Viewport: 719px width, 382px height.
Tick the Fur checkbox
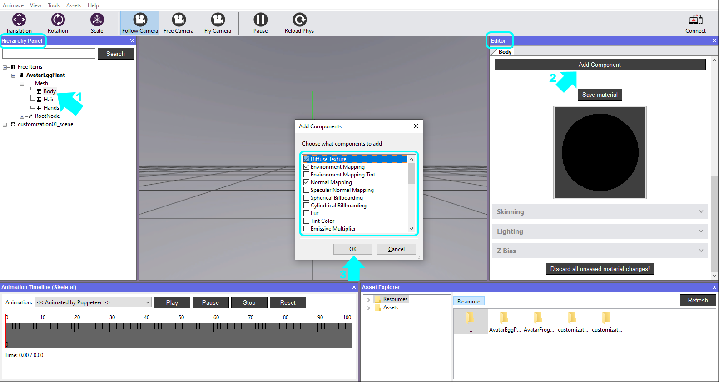(x=307, y=213)
